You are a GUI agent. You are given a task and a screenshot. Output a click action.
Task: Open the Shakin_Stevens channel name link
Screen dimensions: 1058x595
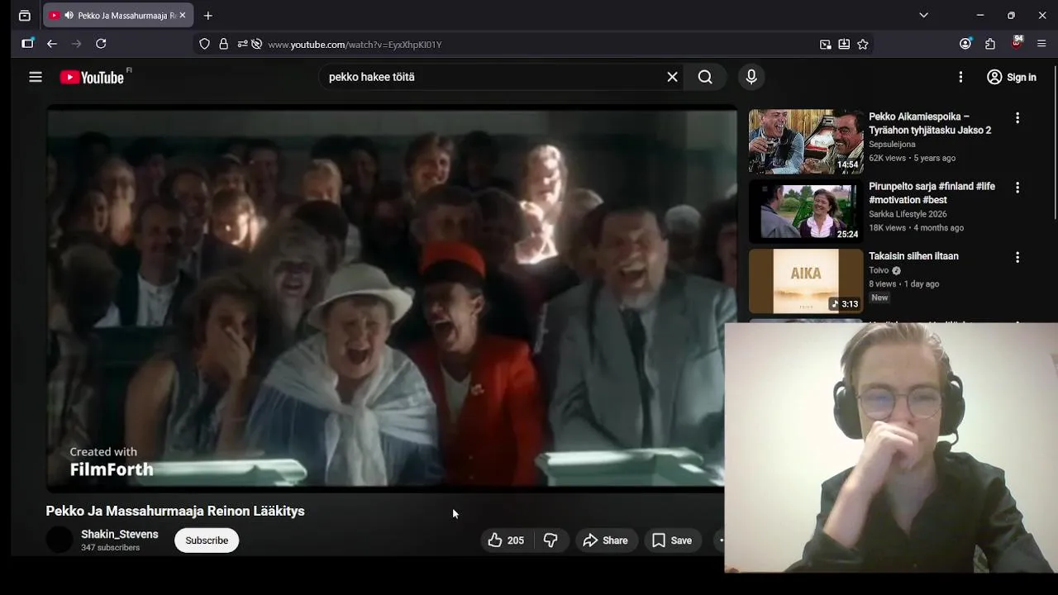click(x=120, y=535)
